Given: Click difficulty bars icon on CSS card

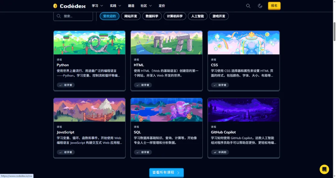Looking at the screenshot, I should (215, 85).
